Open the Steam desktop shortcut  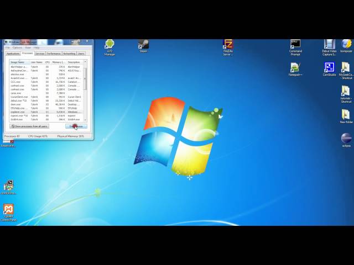(x=144, y=46)
